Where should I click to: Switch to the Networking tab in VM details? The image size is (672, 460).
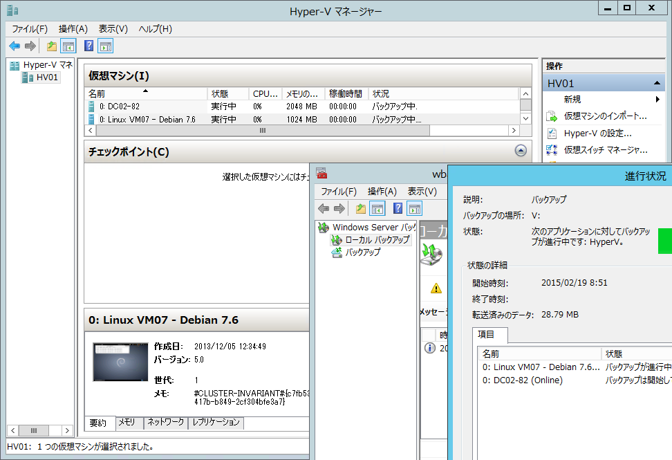click(x=165, y=422)
